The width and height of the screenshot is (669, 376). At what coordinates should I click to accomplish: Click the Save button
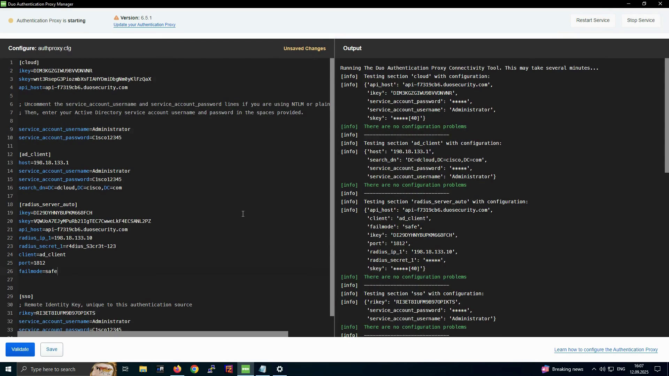click(x=52, y=350)
